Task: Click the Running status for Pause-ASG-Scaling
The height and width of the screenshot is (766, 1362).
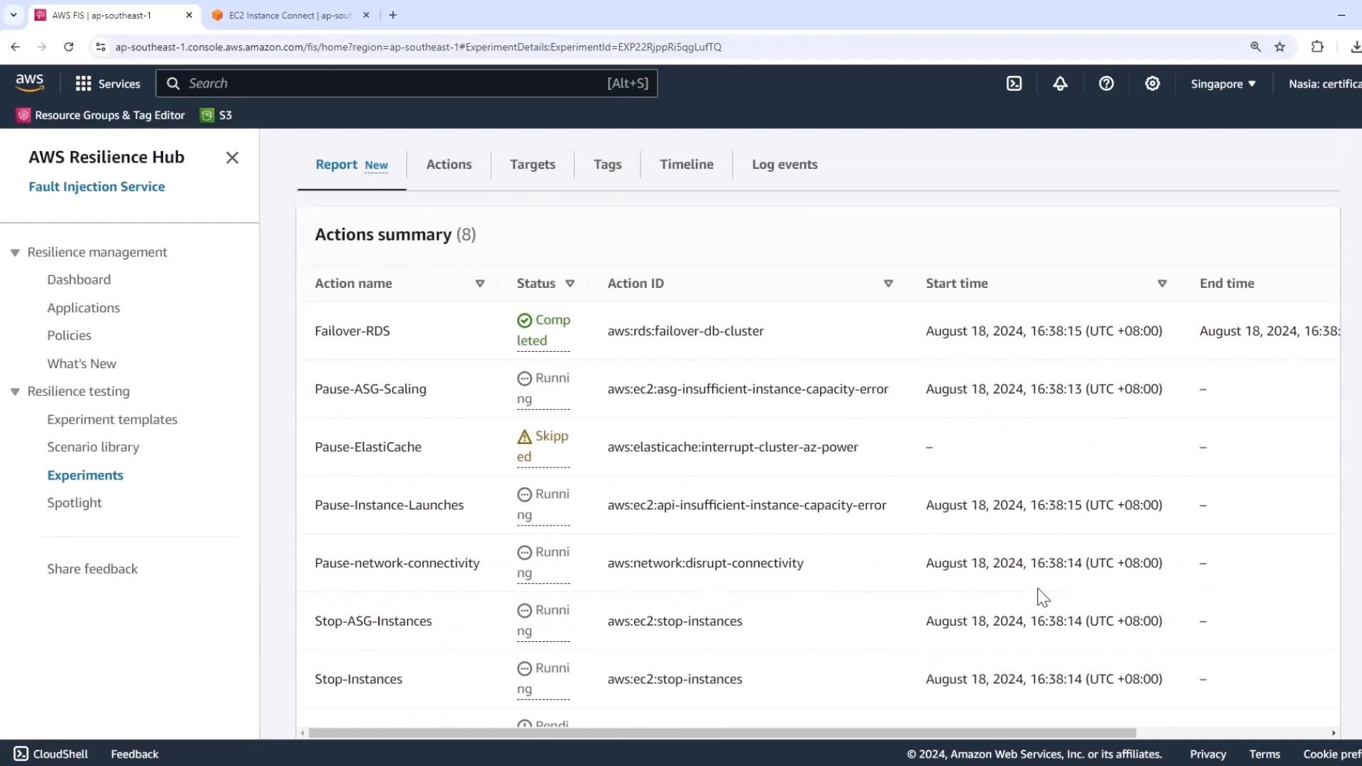Action: [x=543, y=389]
